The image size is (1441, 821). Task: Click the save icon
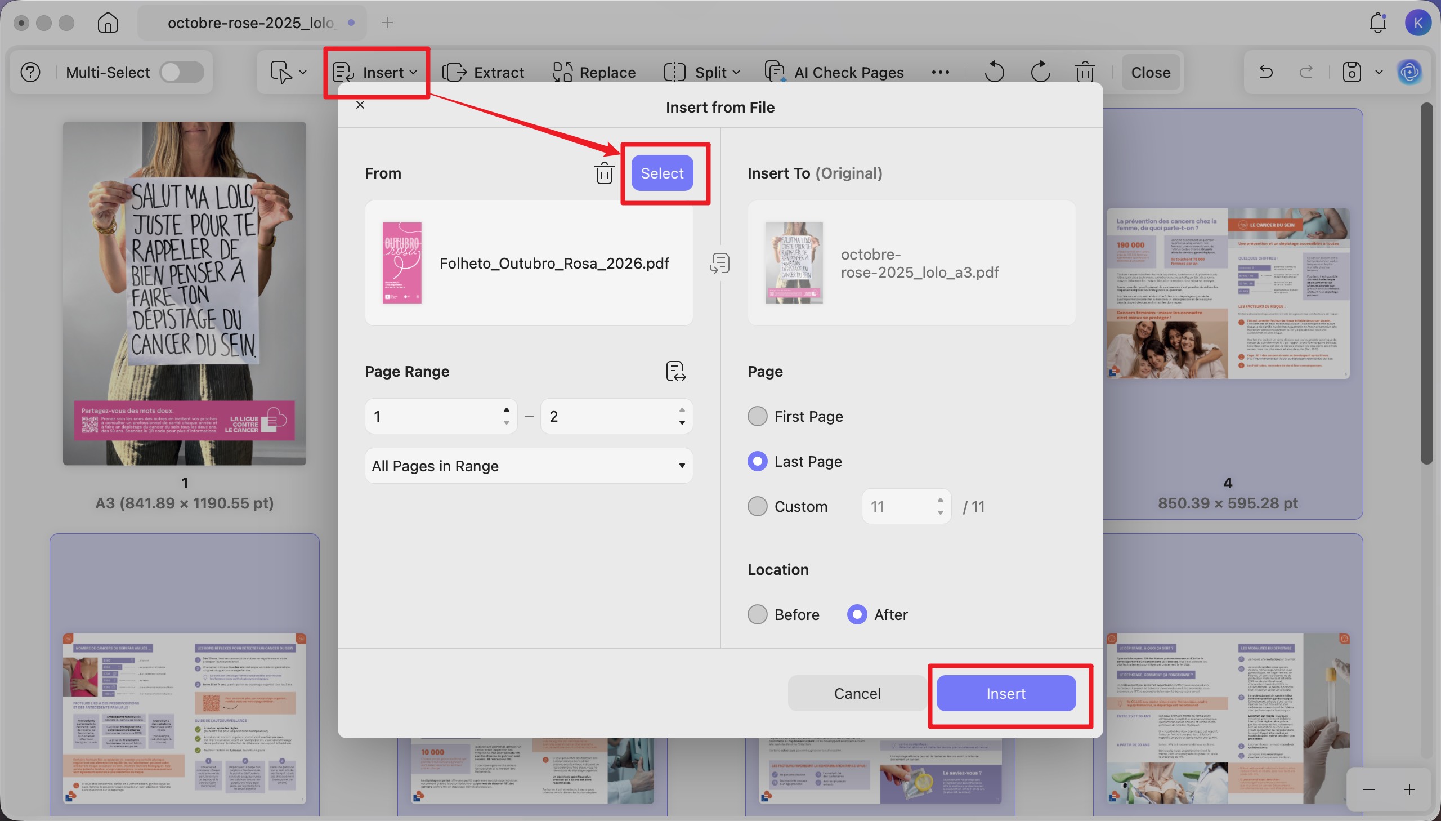(x=1352, y=72)
